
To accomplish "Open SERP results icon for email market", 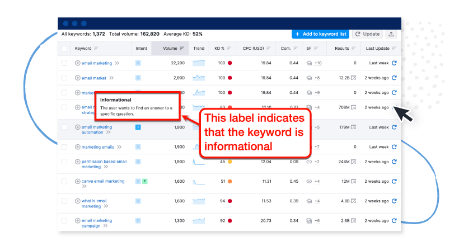I will [353, 78].
